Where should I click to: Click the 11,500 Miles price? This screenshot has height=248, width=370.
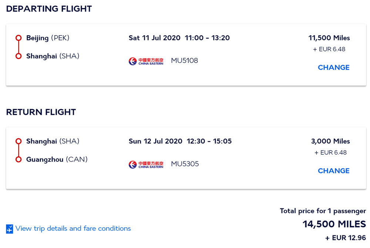(x=329, y=38)
